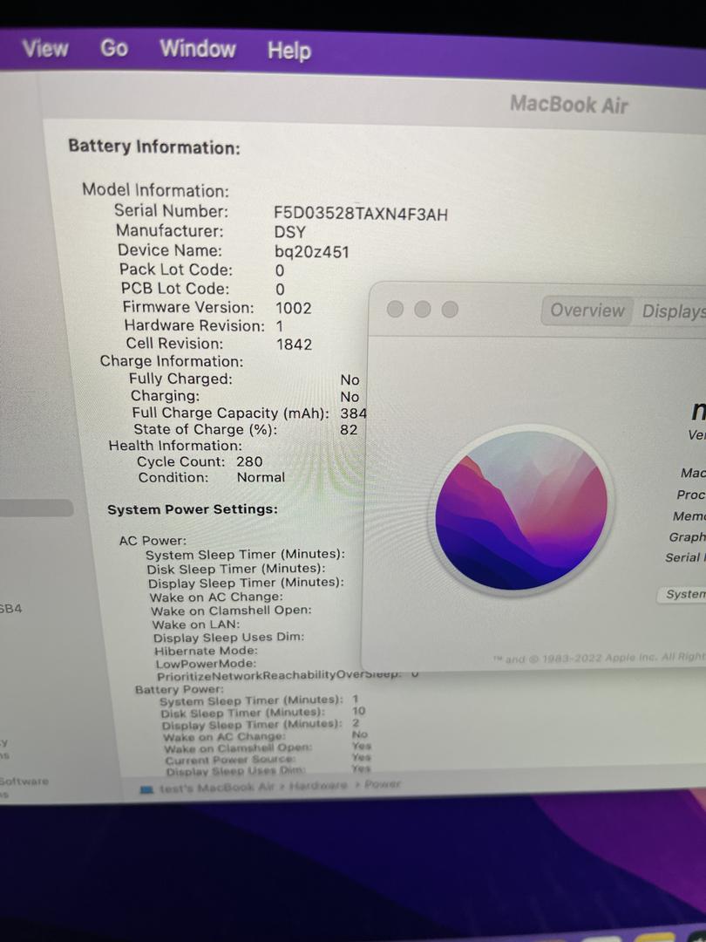
Task: Select the Charge Information heading
Action: 172,362
